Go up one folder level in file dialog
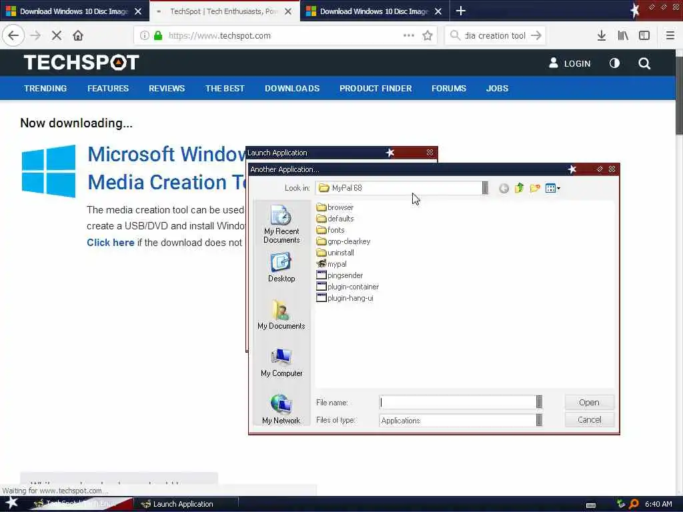Viewport: 683px width, 512px height. [x=519, y=188]
